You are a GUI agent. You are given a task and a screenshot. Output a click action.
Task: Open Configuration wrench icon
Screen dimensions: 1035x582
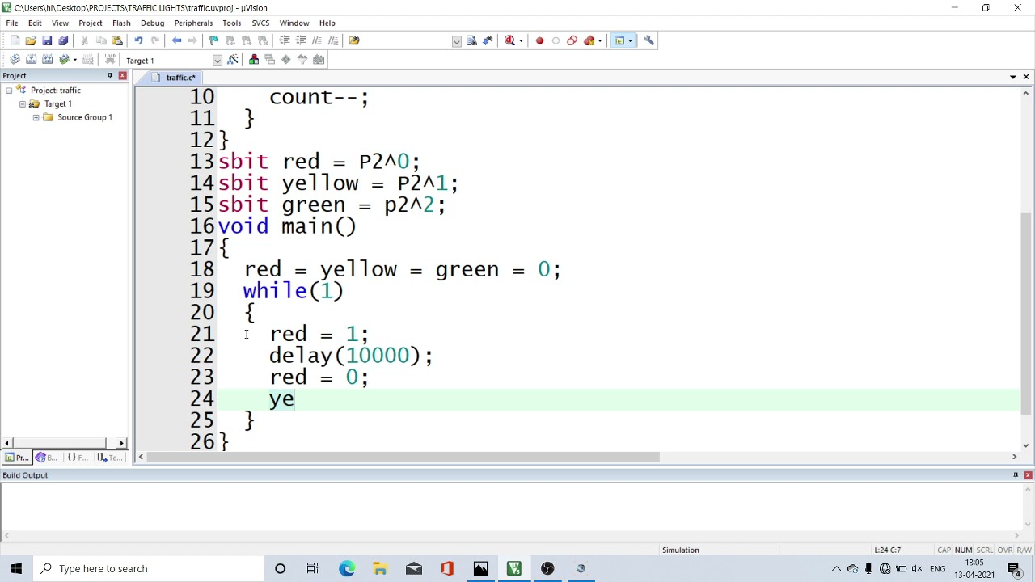click(x=648, y=40)
